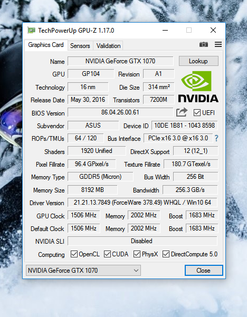Click the GPU Clock row Memory 2002 MHz field
247x317 pixels.
coord(144,215)
